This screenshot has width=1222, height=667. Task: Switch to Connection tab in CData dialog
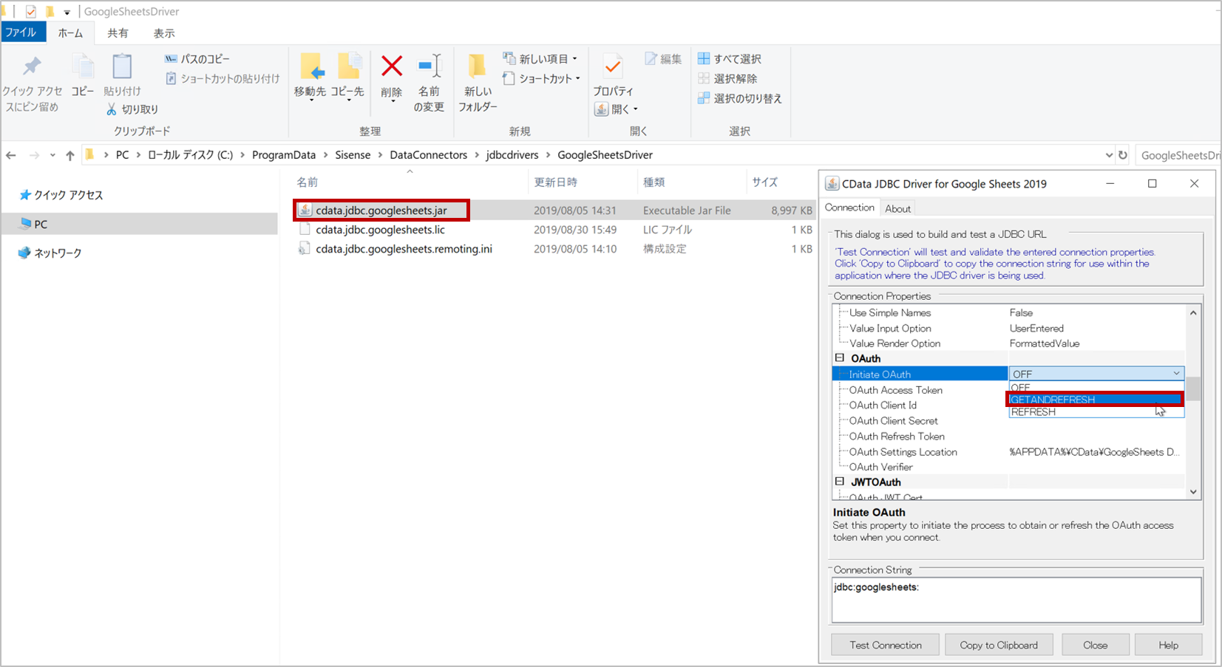[x=849, y=208]
